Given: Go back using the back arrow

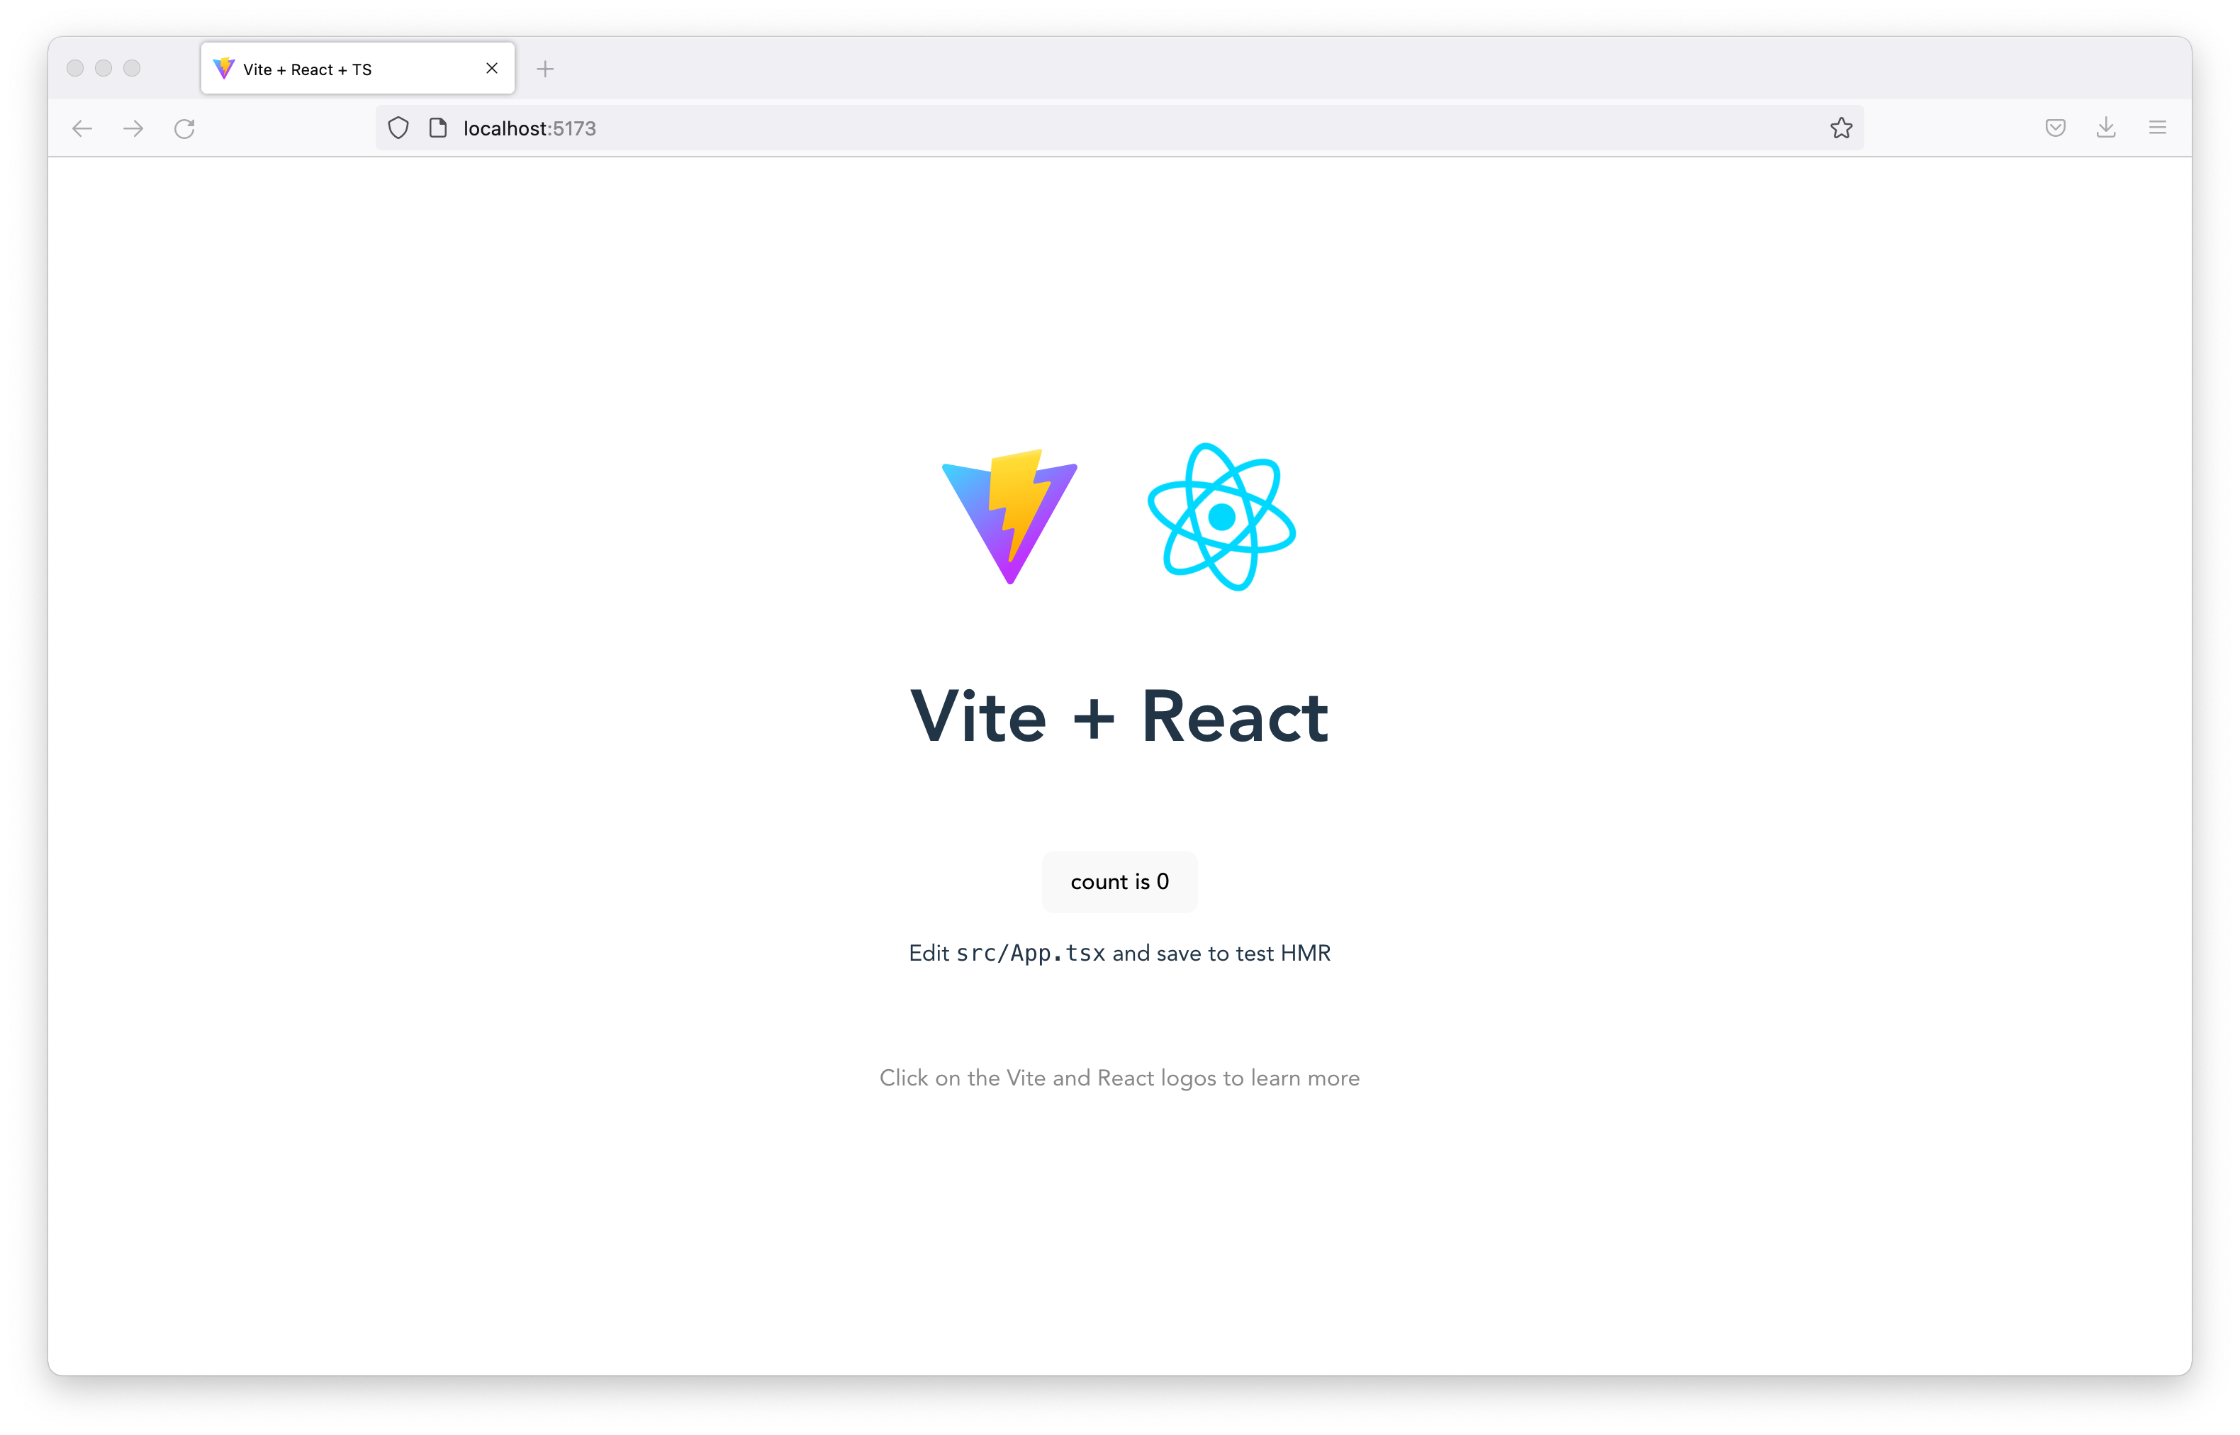Looking at the screenshot, I should (82, 128).
